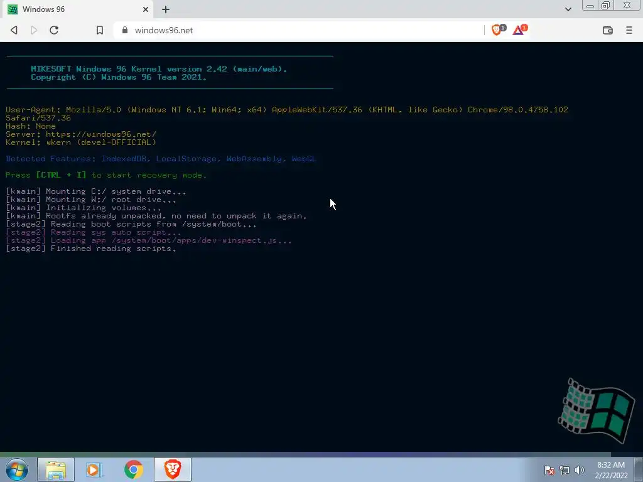Show the clock and date 8:32 AM
The width and height of the screenshot is (643, 482).
[611, 469]
